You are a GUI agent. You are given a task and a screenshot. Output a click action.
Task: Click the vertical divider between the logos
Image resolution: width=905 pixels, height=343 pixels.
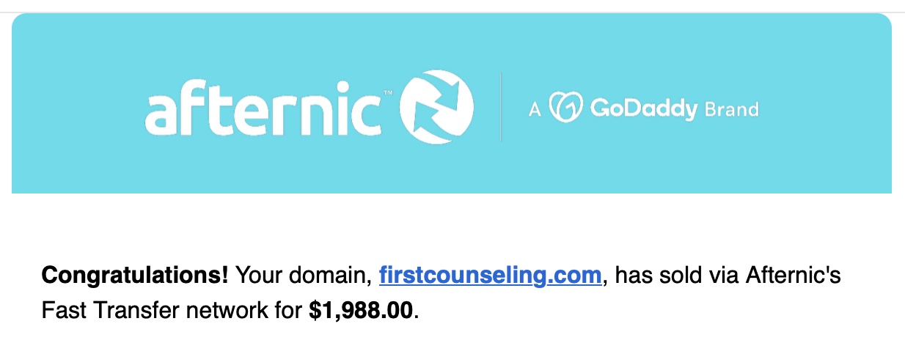pyautogui.click(x=501, y=107)
